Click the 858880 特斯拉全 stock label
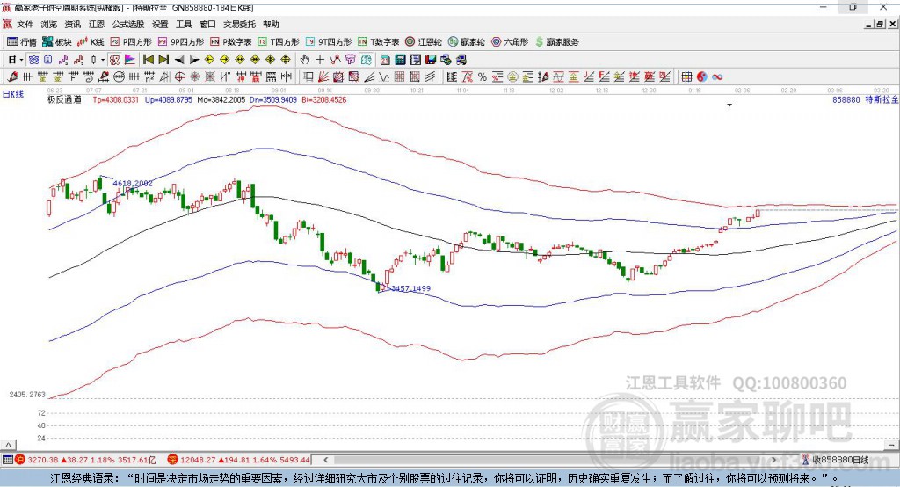 866,99
